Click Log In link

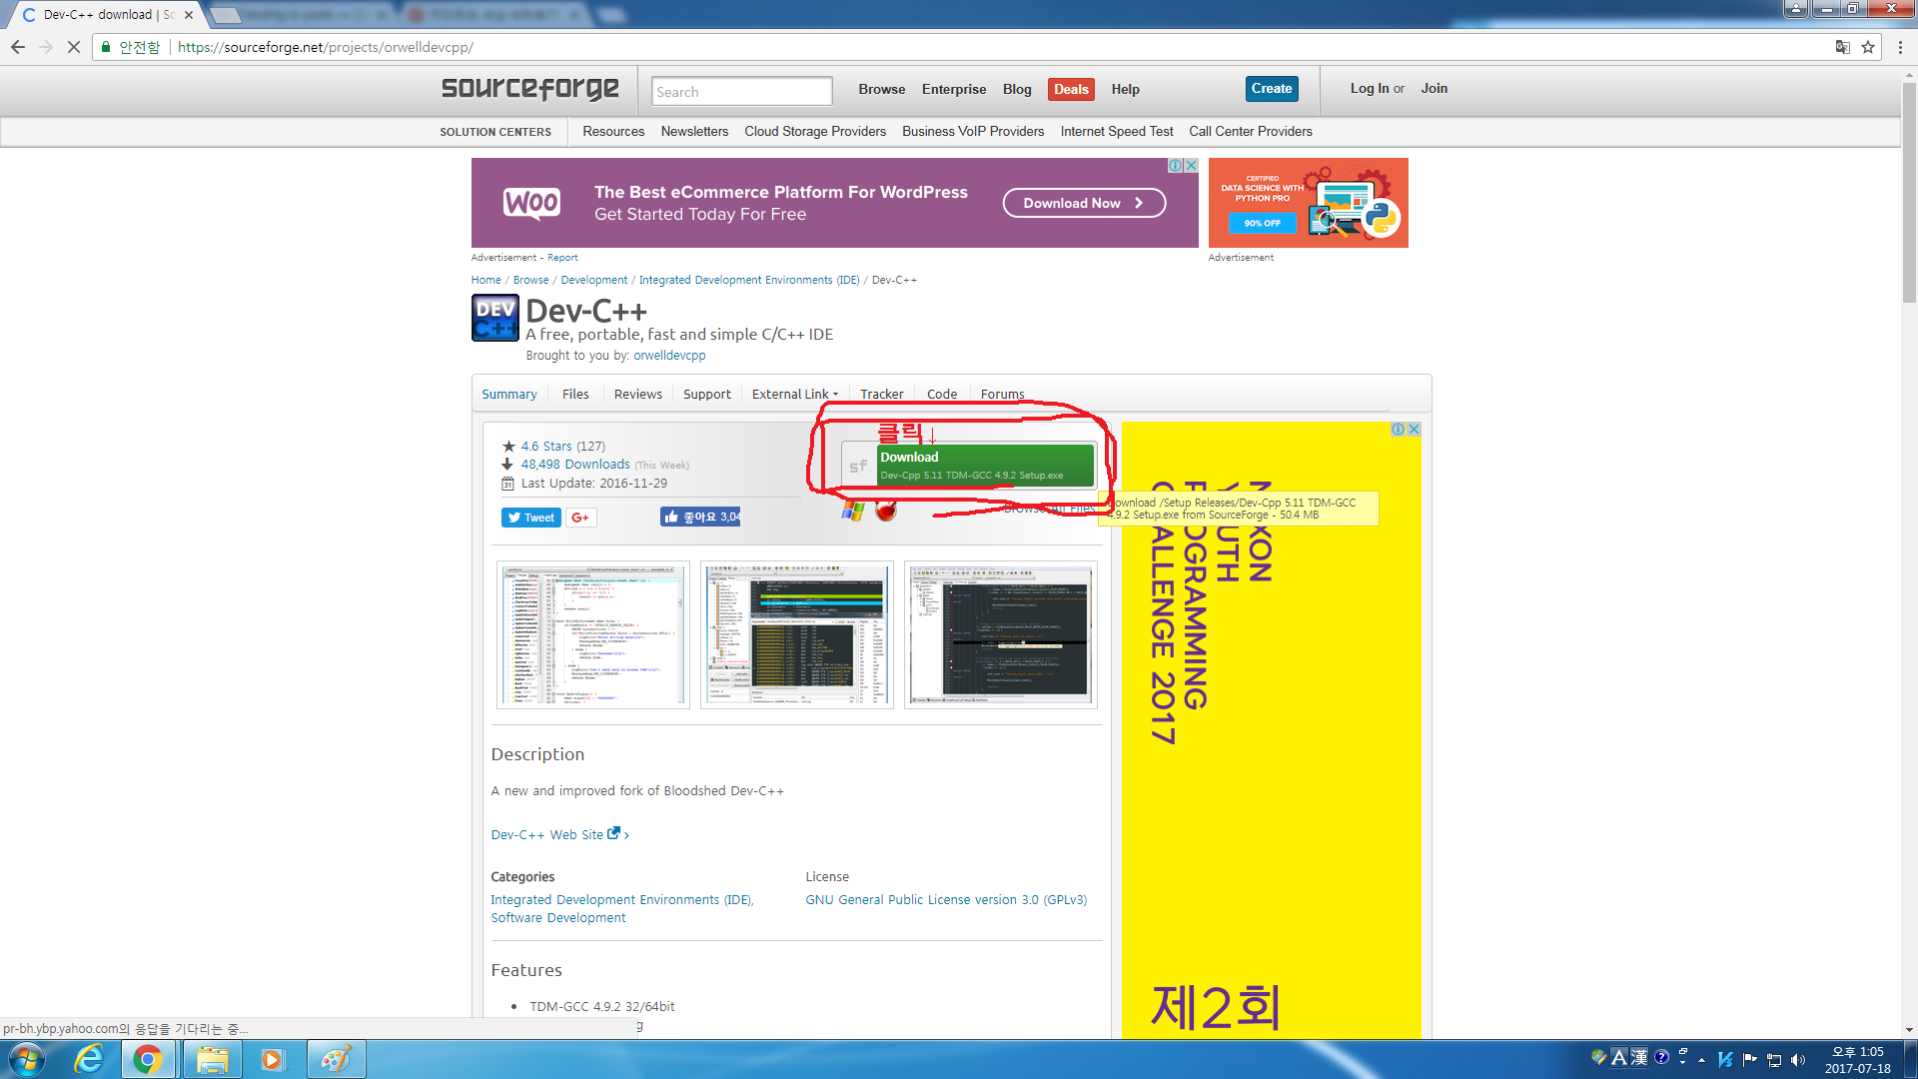1370,88
